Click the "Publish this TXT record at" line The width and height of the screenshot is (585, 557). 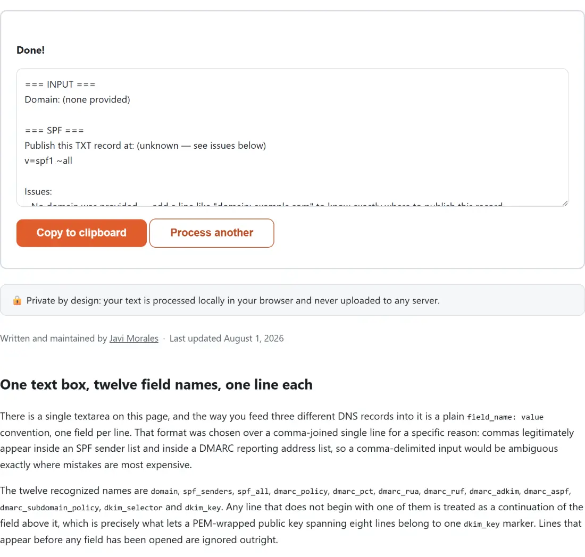coord(145,146)
